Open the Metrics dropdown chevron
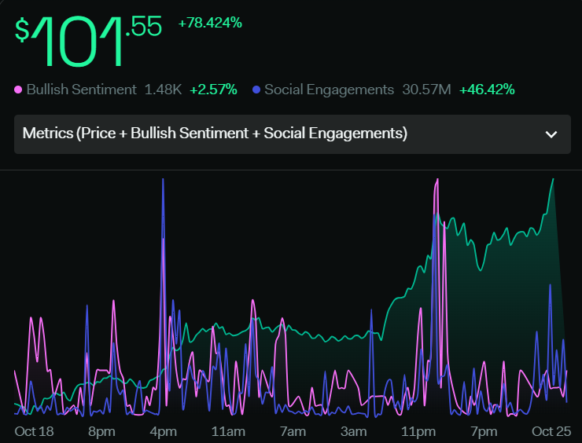The height and width of the screenshot is (443, 582). (x=551, y=134)
